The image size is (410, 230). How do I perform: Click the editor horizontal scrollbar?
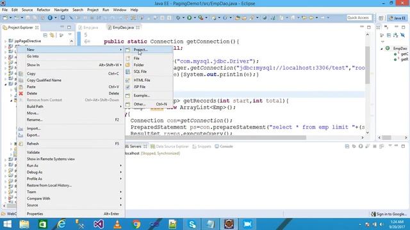coord(216,137)
